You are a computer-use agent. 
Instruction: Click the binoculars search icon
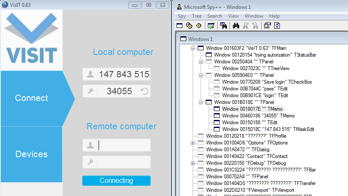click(237, 25)
